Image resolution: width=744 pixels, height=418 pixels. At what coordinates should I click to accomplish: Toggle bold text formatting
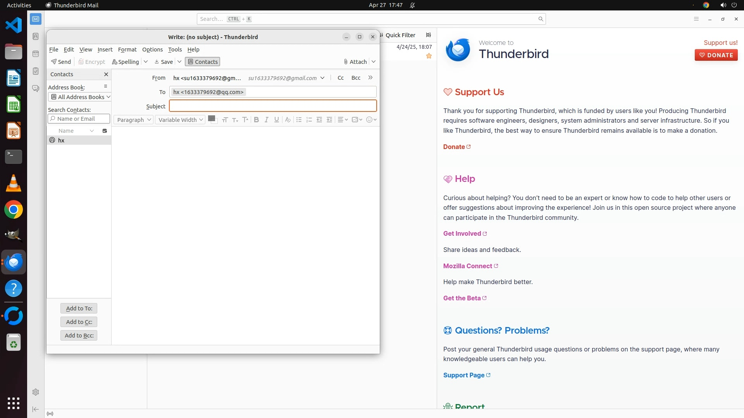pyautogui.click(x=256, y=120)
